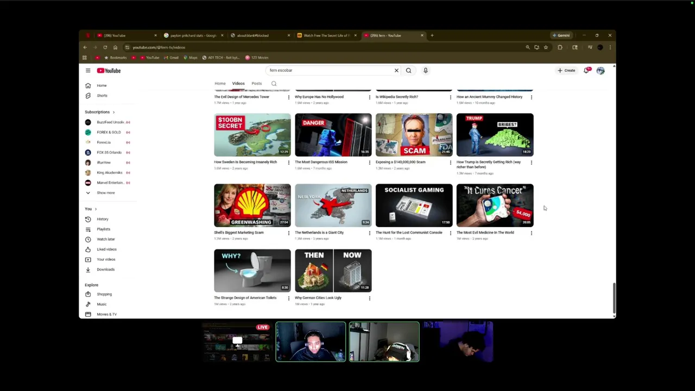Click the Create button

[566, 70]
